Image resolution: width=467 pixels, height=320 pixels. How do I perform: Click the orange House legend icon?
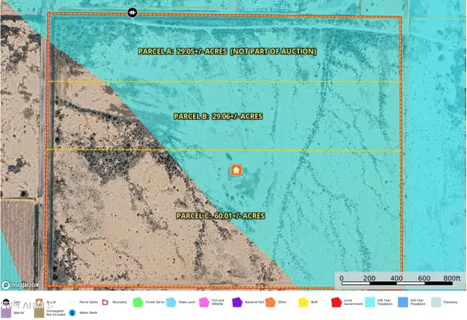pos(38,301)
